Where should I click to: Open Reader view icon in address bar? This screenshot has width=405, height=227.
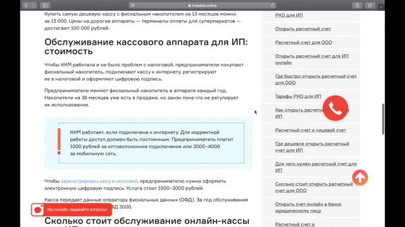pyautogui.click(x=133, y=6)
